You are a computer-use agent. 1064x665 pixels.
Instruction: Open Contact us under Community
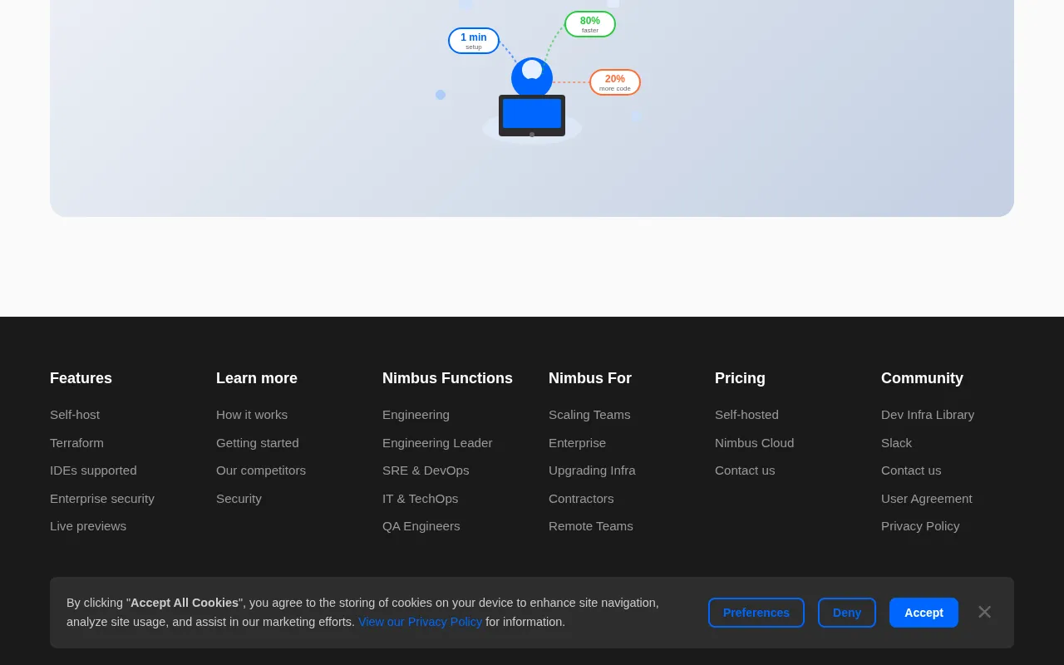click(x=911, y=470)
